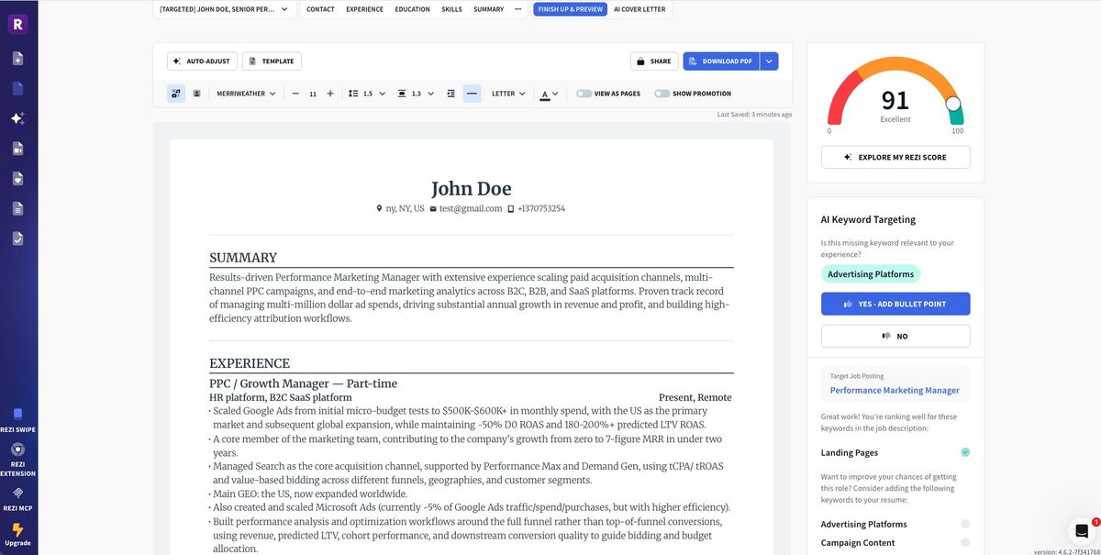The width and height of the screenshot is (1101, 555).
Task: Click the section spacing icon
Action: tap(402, 94)
